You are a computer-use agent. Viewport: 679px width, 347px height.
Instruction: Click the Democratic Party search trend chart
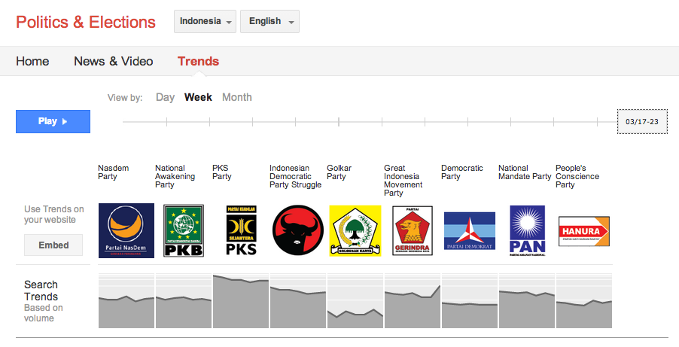pyautogui.click(x=470, y=300)
